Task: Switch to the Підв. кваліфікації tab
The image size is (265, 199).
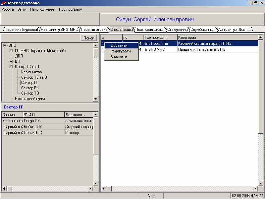Action: [150, 30]
